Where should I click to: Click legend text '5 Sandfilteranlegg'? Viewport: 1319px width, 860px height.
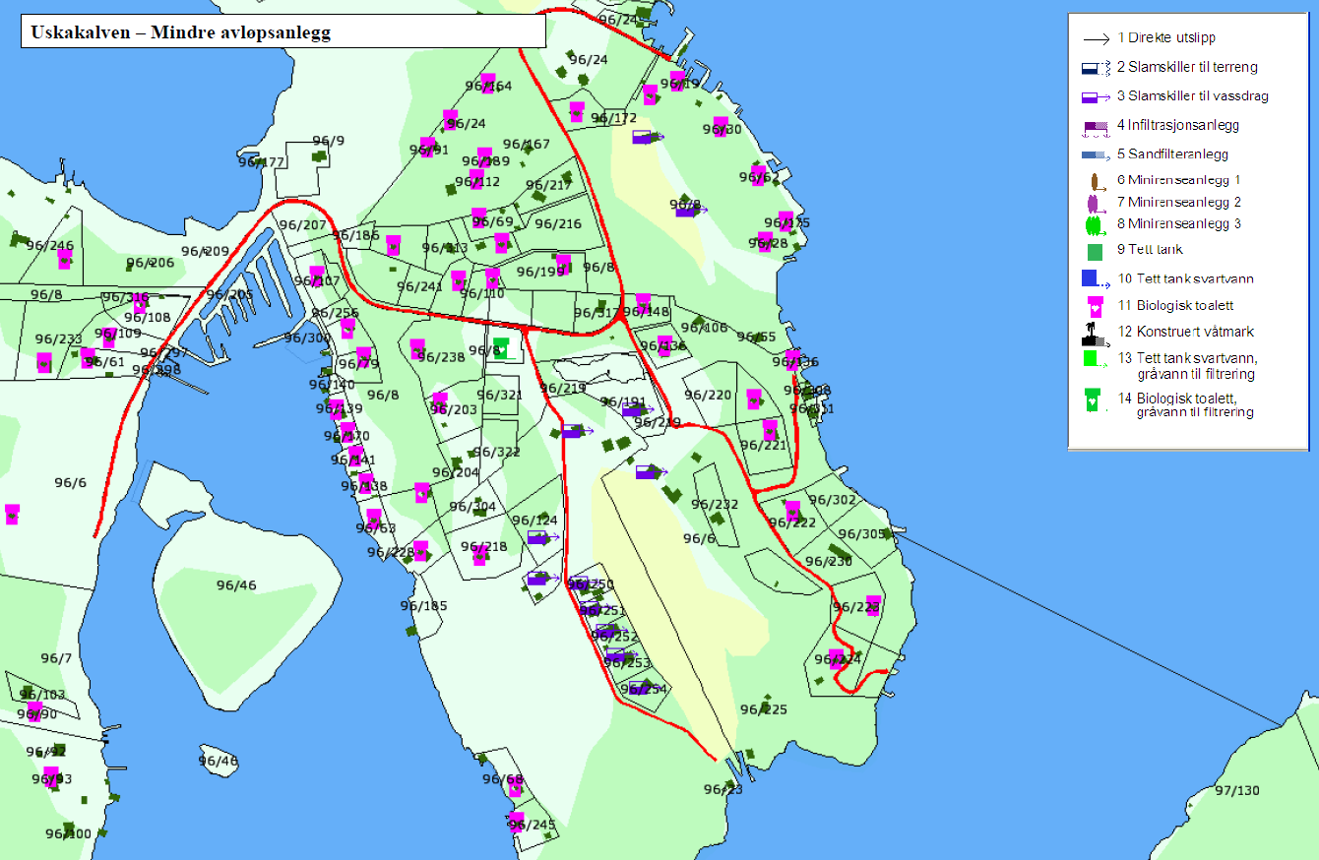pyautogui.click(x=1172, y=154)
